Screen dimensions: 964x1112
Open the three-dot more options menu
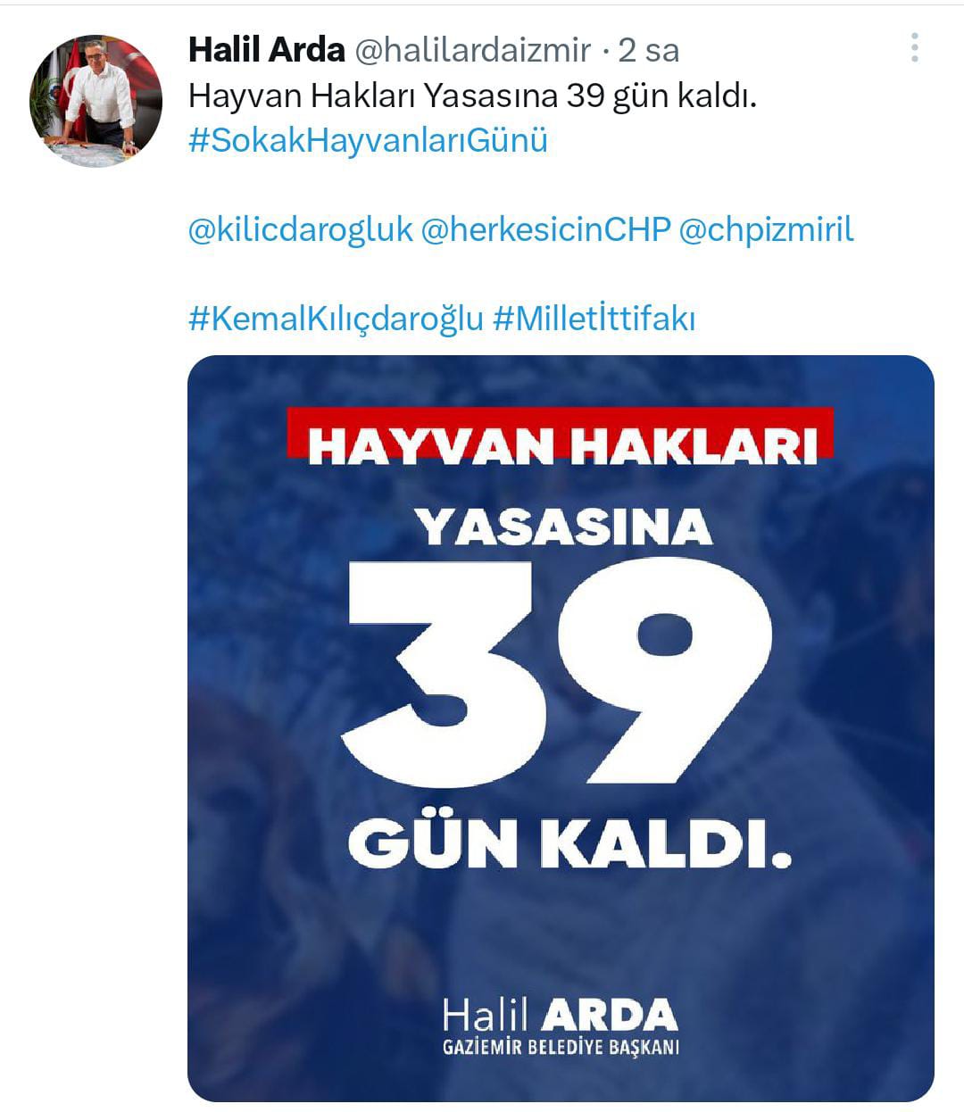point(914,47)
